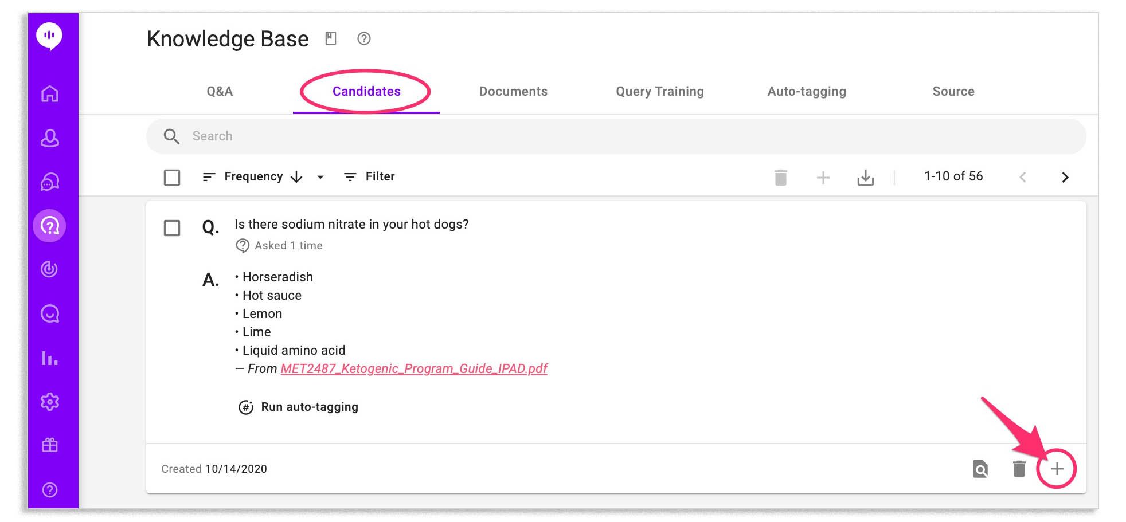Go to the next page of candidates
Screen dimensions: 1126x522
(x=1065, y=177)
